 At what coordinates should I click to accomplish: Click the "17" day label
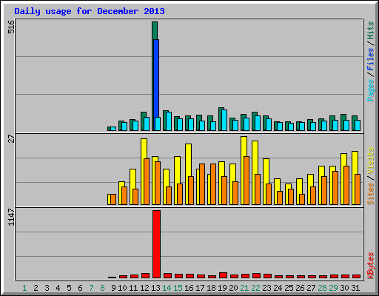tap(200, 288)
